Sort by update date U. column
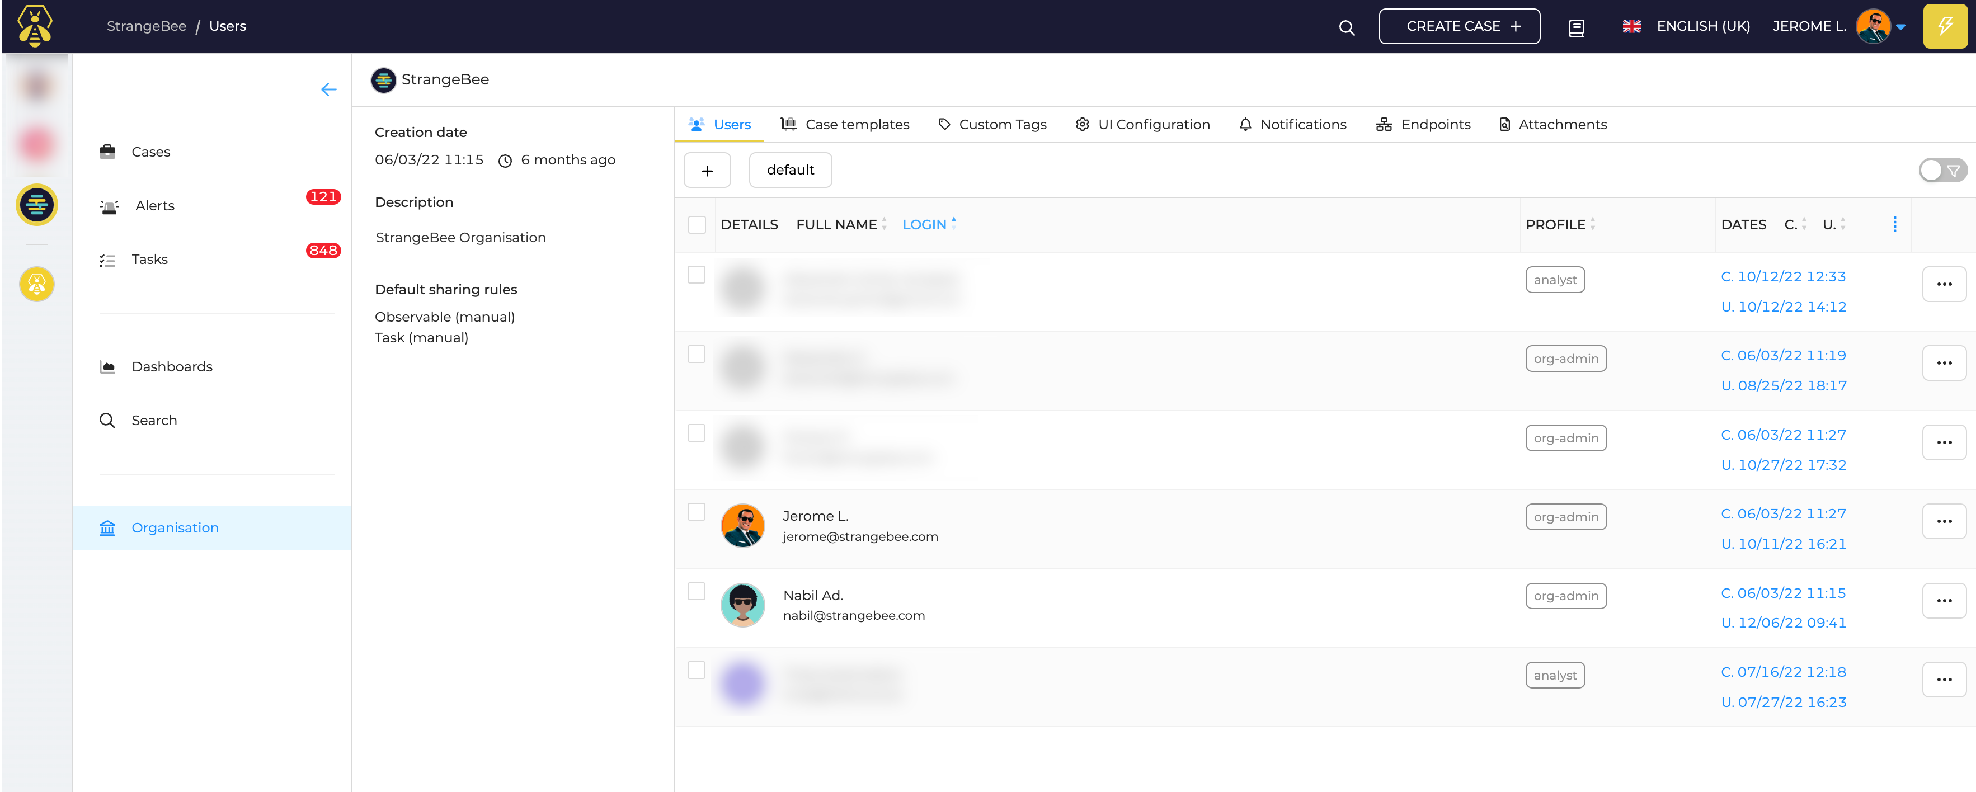Image resolution: width=1976 pixels, height=792 pixels. click(1833, 225)
